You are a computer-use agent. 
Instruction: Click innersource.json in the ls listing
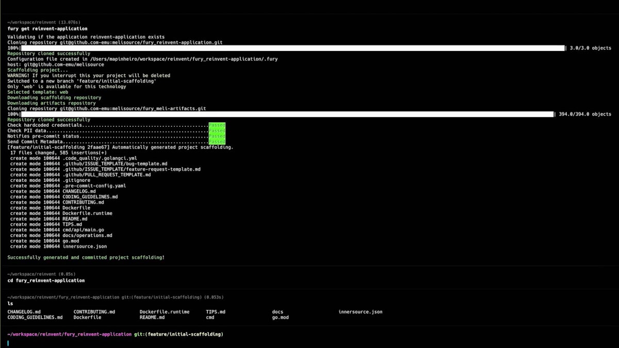(361, 312)
